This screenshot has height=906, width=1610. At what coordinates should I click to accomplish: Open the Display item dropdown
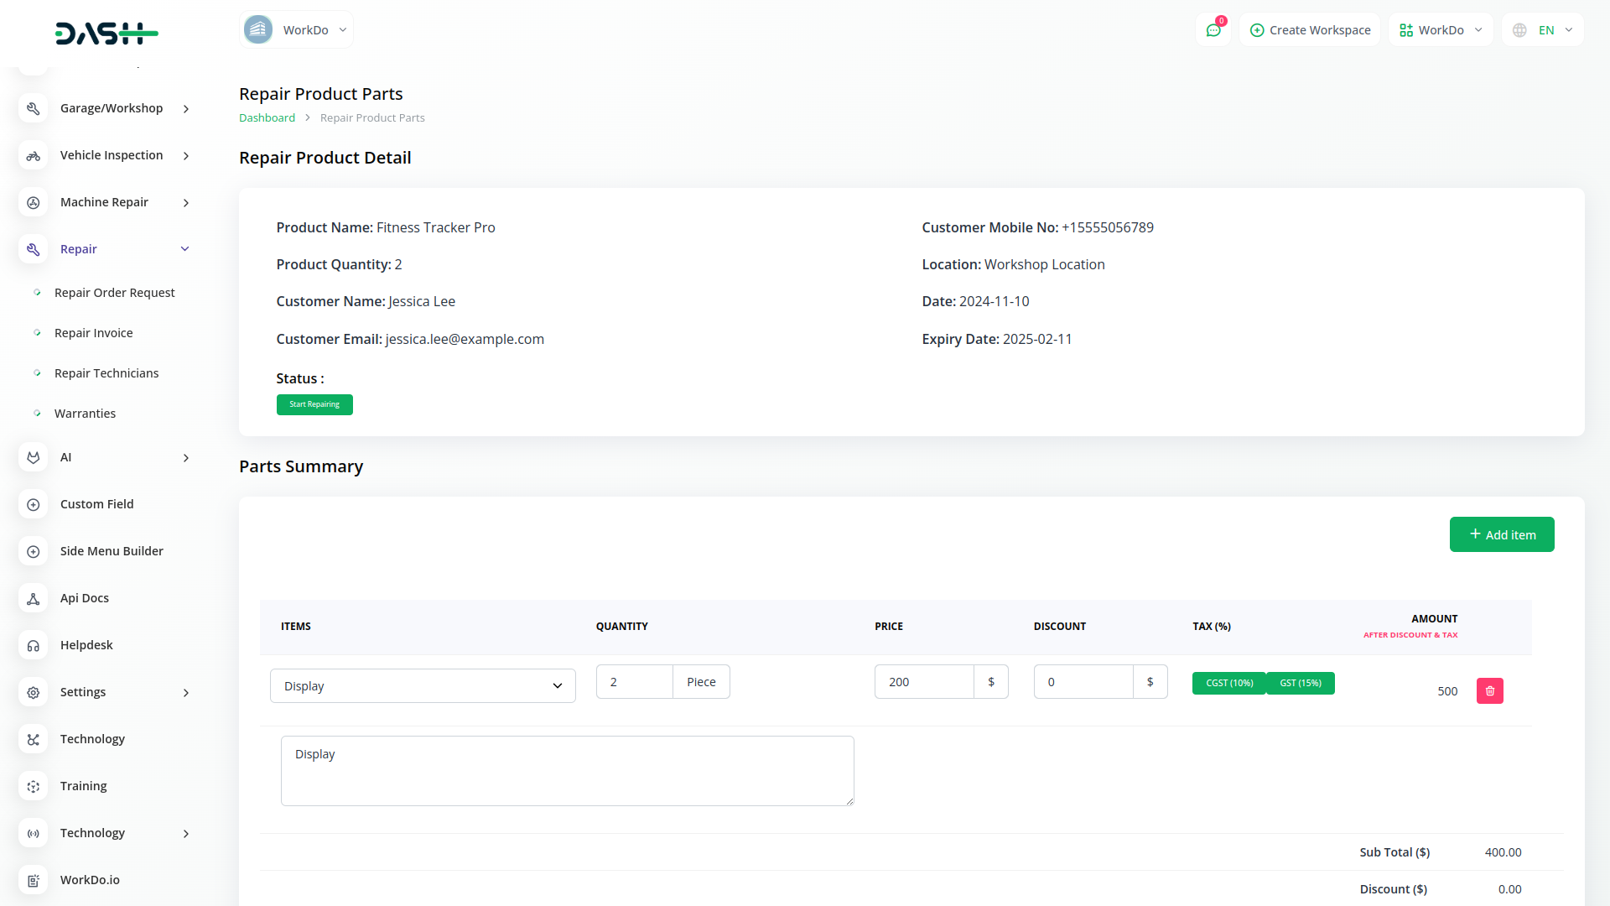423,686
